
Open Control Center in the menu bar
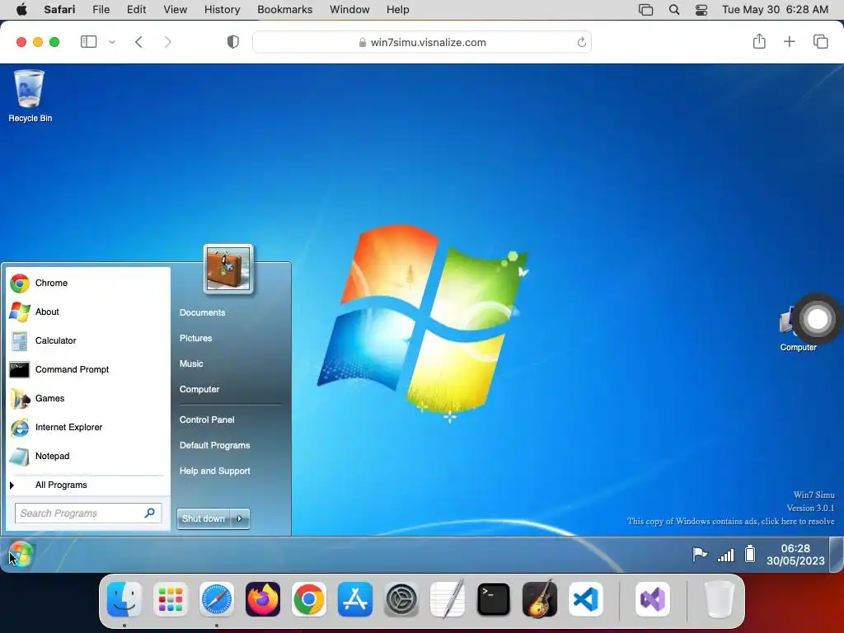click(701, 10)
